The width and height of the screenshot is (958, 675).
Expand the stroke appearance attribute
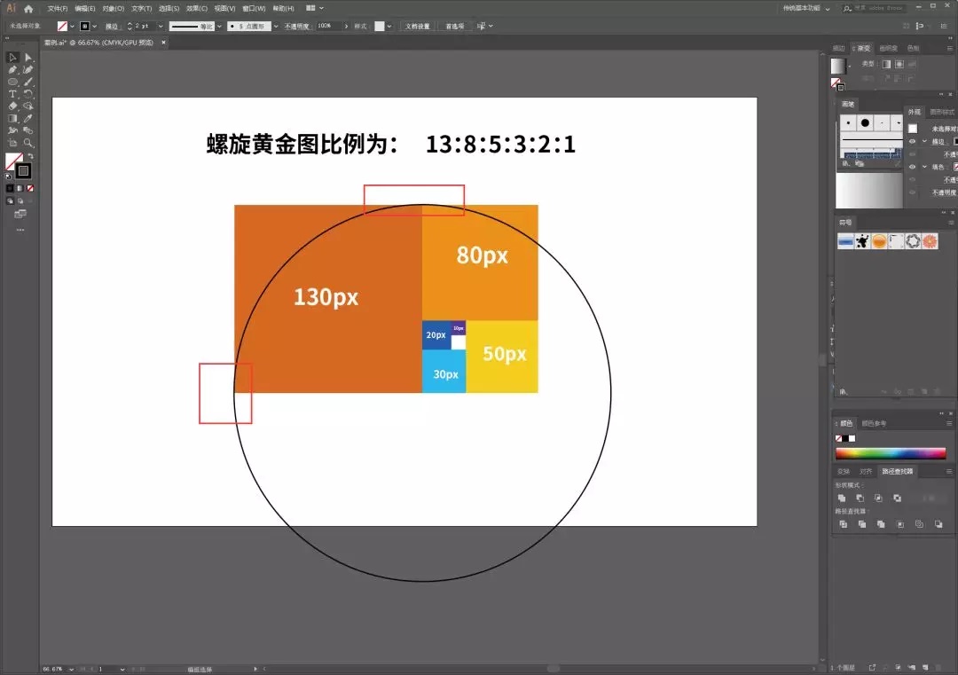coord(924,141)
